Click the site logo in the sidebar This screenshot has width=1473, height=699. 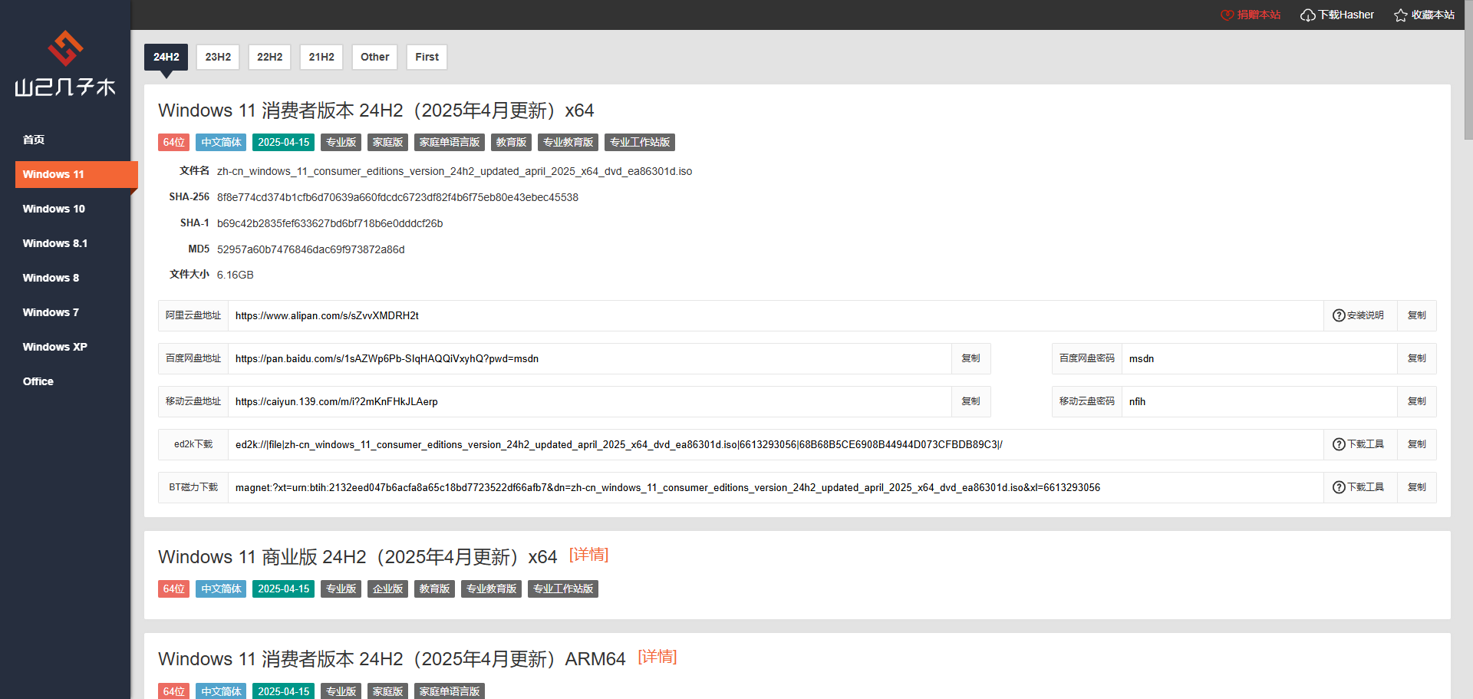click(65, 64)
